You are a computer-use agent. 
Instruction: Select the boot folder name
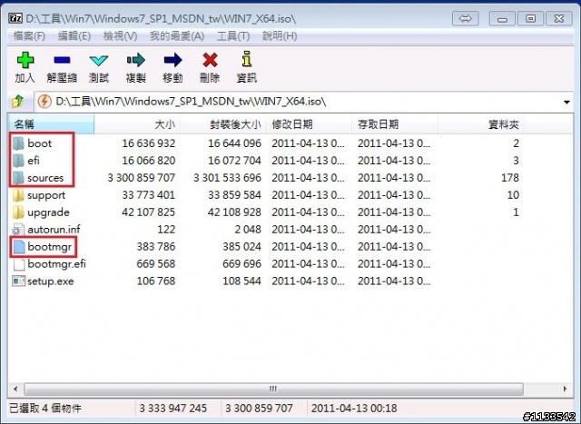(39, 143)
